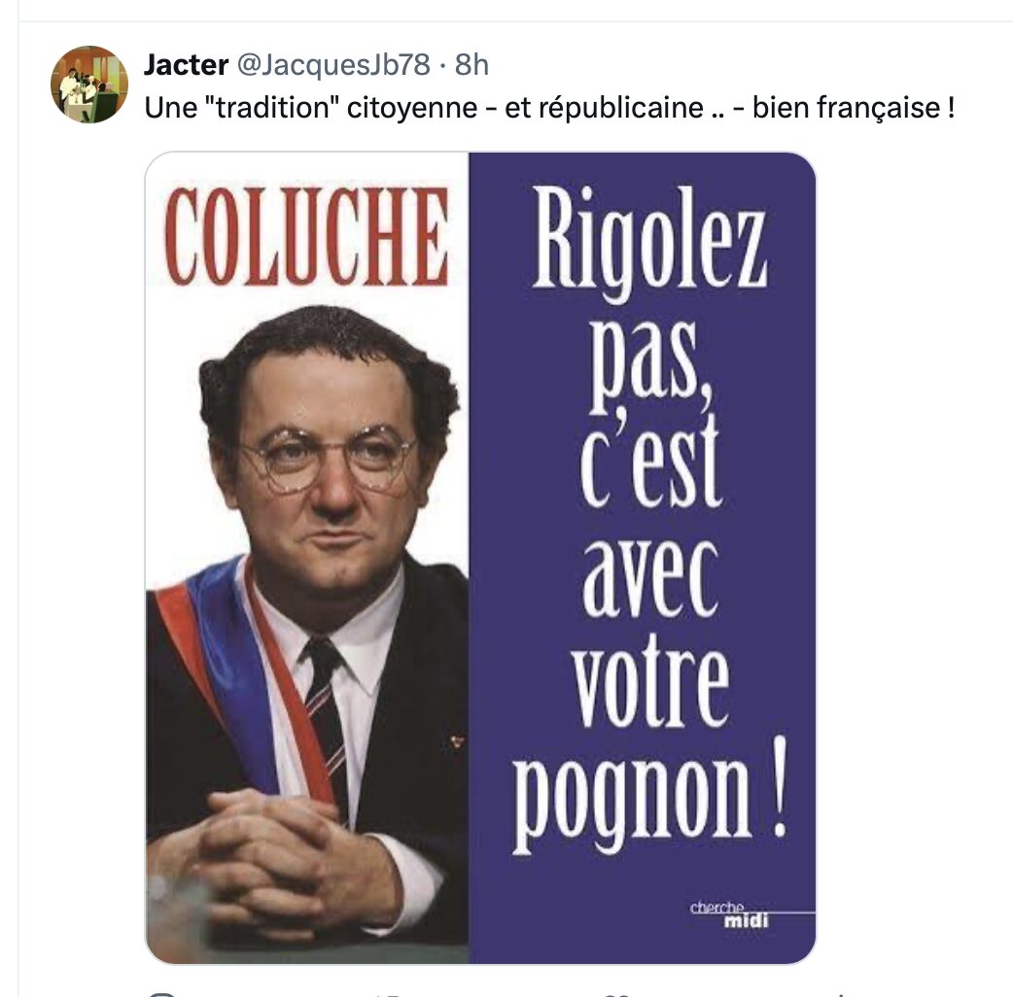Click the display name Jacter
Image resolution: width=1013 pixels, height=997 pixels.
coord(186,64)
